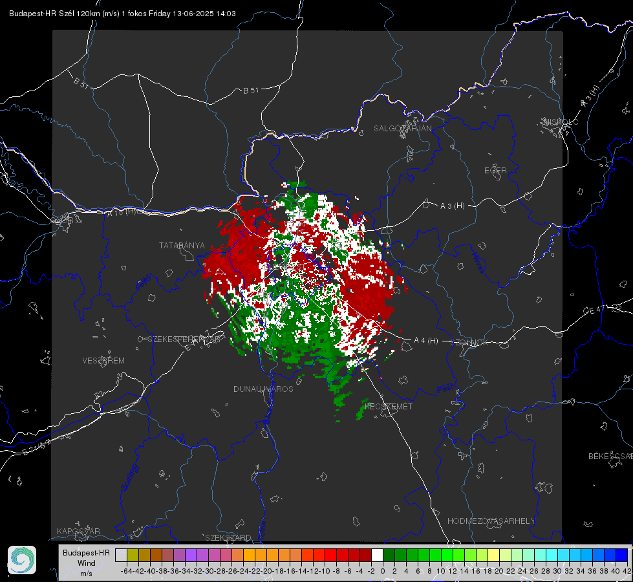The image size is (633, 582).
Task: Choose the dark red swatch between -4 and -2
Action: [365, 555]
